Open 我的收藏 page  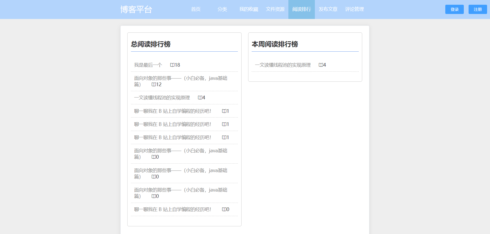point(249,9)
